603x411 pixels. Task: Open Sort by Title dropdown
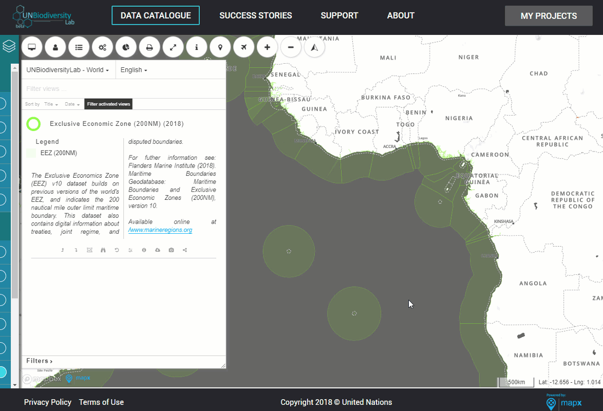click(x=51, y=104)
